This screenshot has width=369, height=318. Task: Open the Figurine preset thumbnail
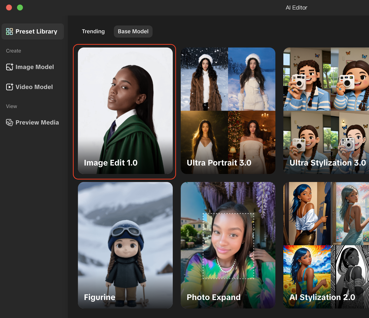pos(125,245)
